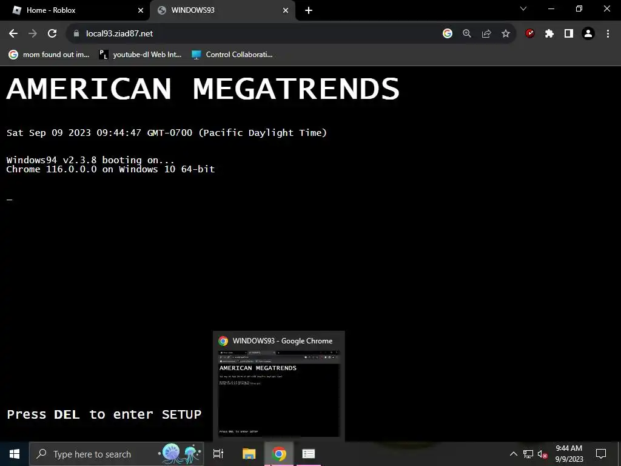Click the 'Windows94 v2.3.8 booting on...' line

tap(90, 160)
